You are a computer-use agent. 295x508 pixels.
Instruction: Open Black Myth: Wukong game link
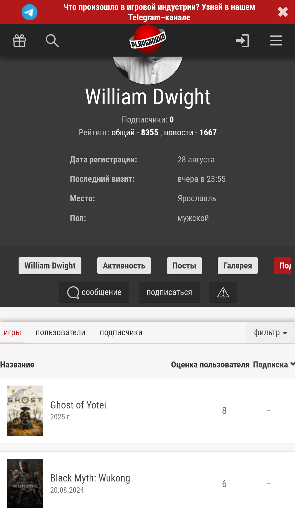(90, 478)
